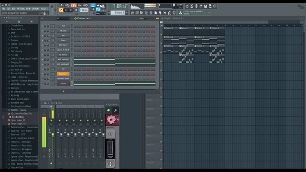Screen dimensions: 306x172
Task: Click the record button in transport
Action: click(76, 10)
